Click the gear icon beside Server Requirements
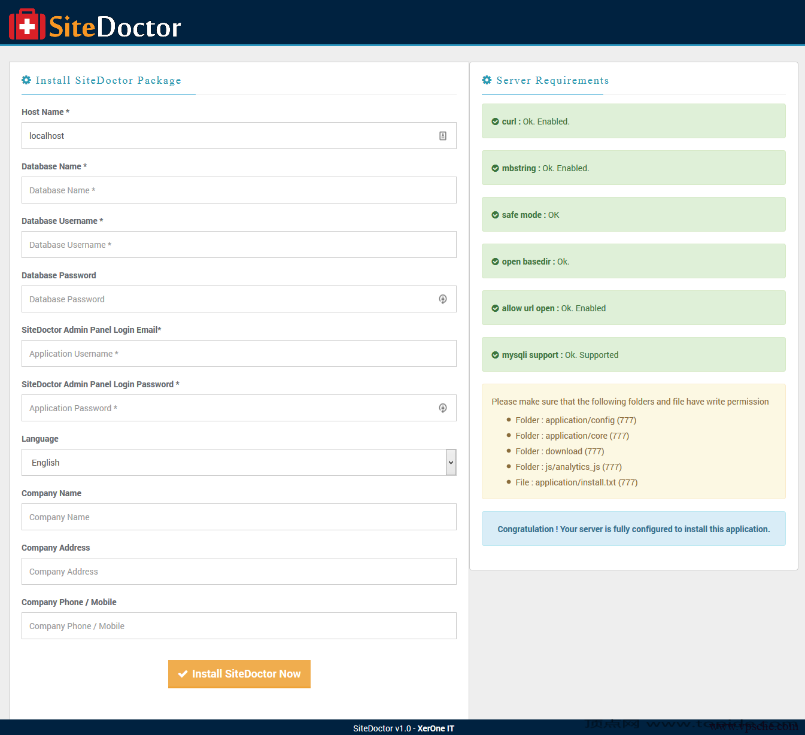 487,80
